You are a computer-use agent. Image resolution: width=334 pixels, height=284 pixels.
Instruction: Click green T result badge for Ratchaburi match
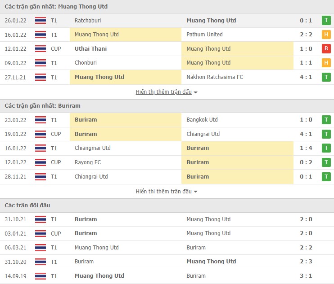tap(326, 20)
